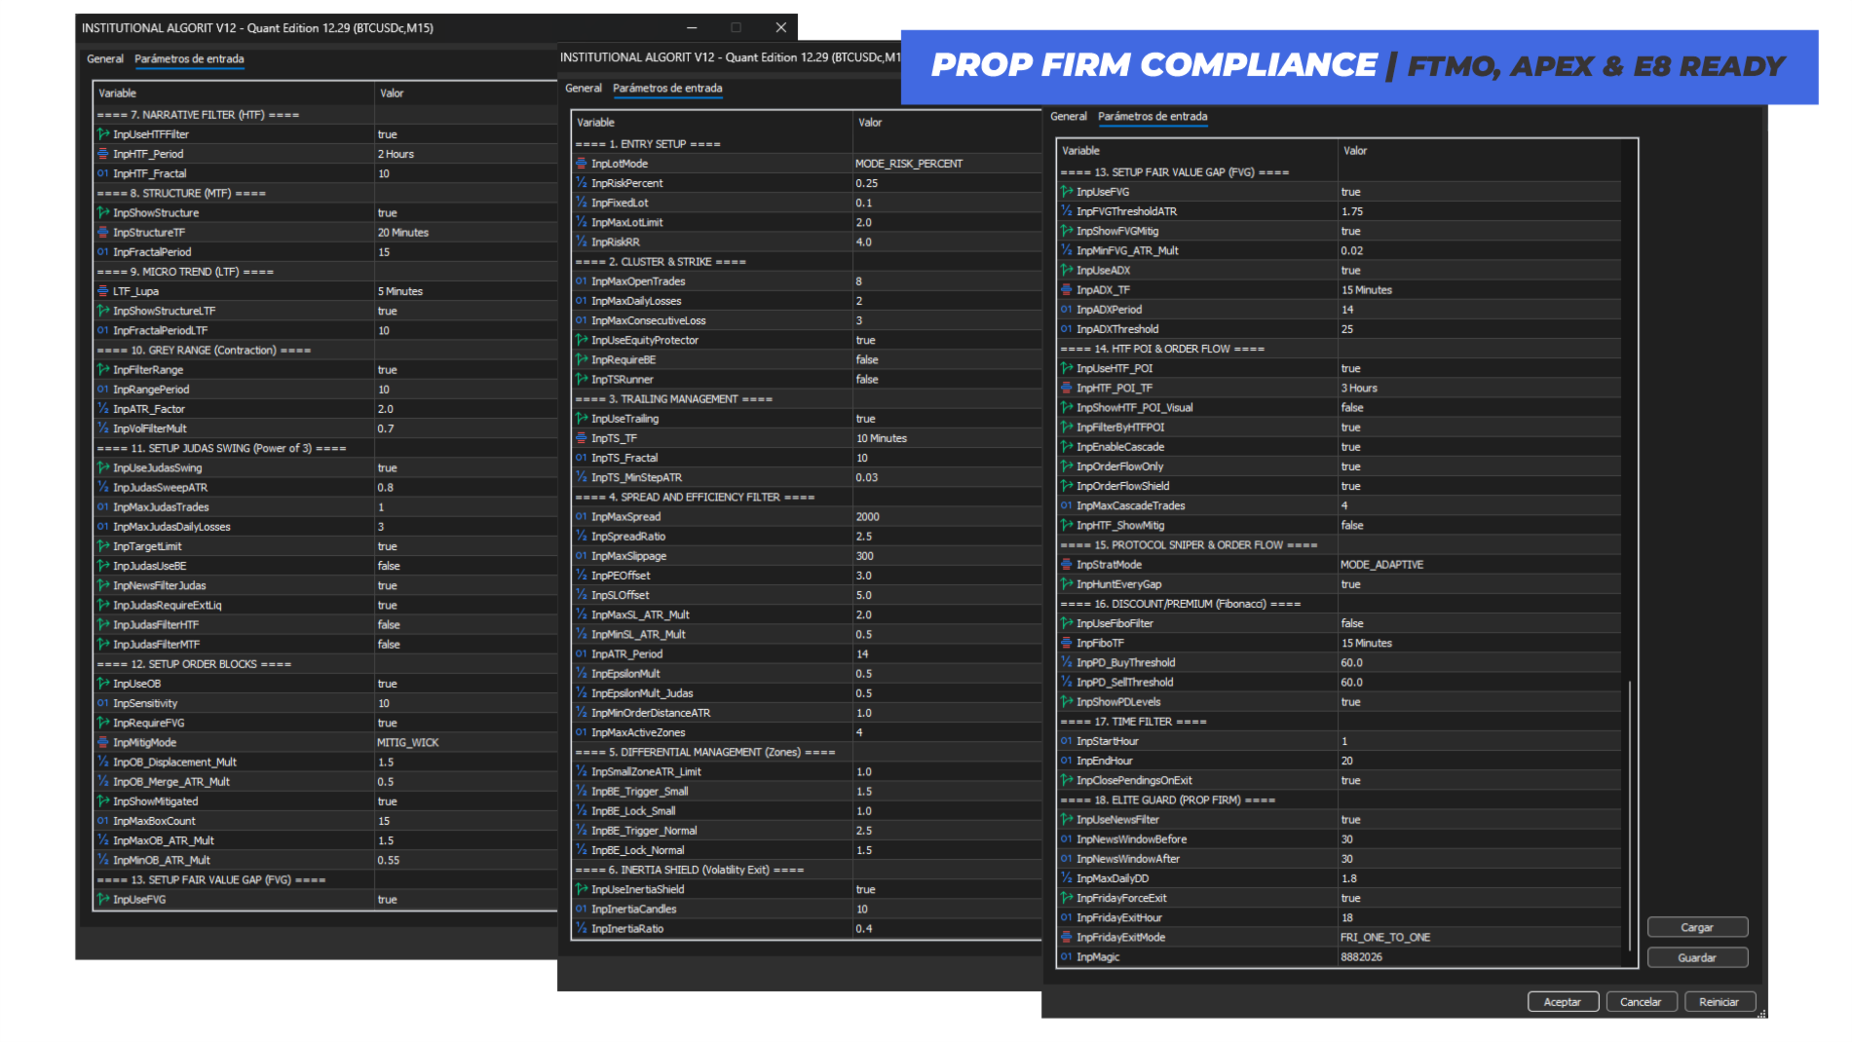Click the InpStartHour integer icon

pyautogui.click(x=1066, y=741)
